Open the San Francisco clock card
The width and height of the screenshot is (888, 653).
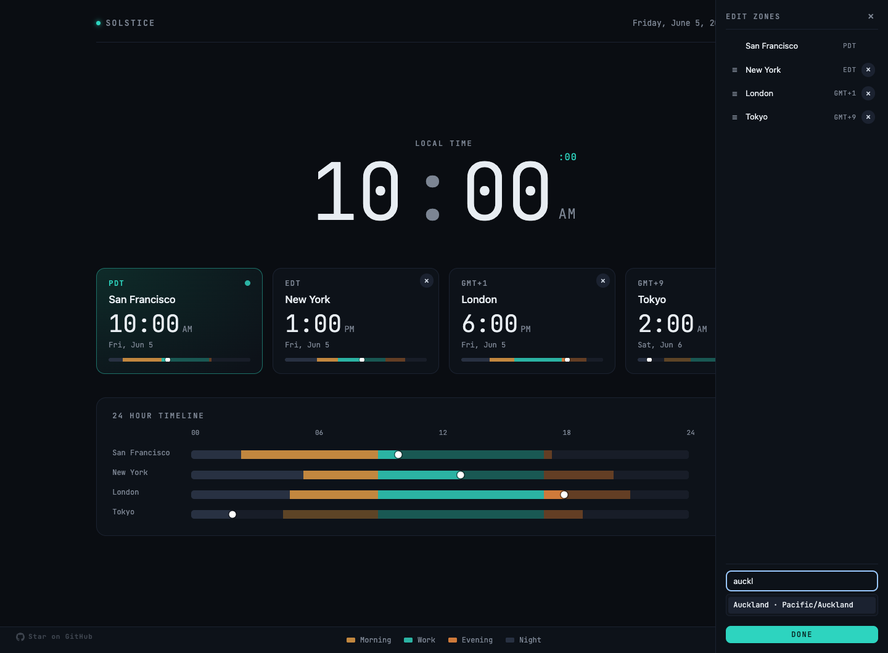(x=179, y=321)
